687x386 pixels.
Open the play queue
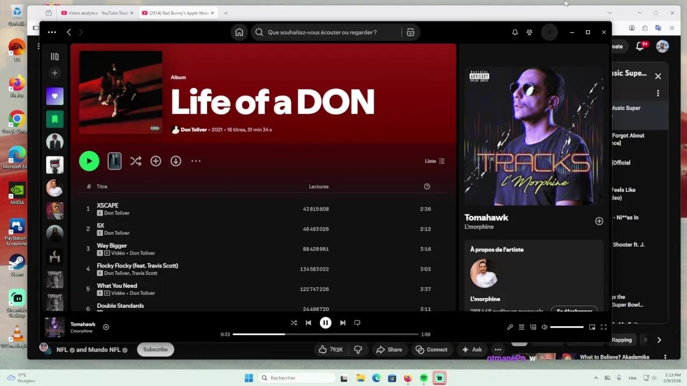pos(521,327)
